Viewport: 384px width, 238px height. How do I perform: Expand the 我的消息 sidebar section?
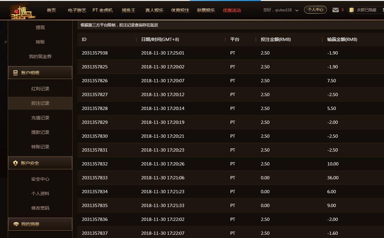(x=40, y=224)
